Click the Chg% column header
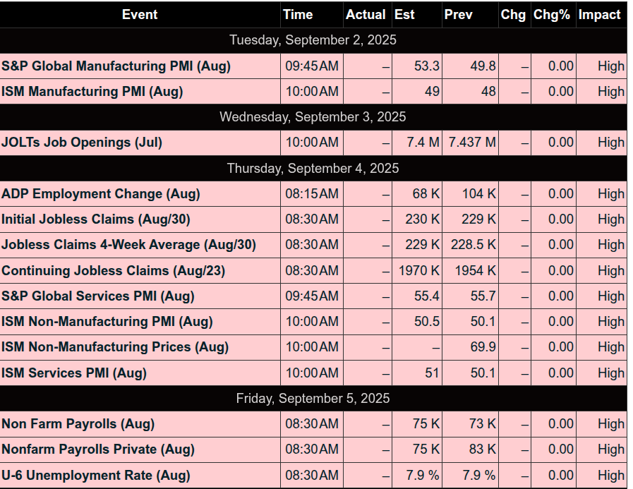The image size is (633, 489). point(551,15)
